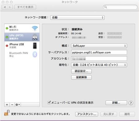The height and width of the screenshot is (121, 139).
Task: Click the 接続解除 disconnect button
Action: point(81,77)
